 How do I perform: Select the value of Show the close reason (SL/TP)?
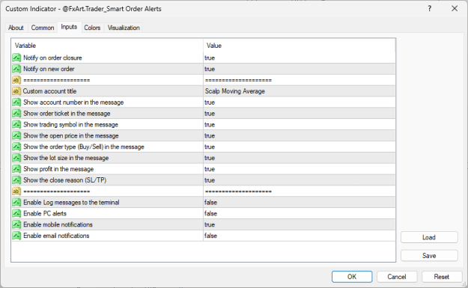(299, 180)
